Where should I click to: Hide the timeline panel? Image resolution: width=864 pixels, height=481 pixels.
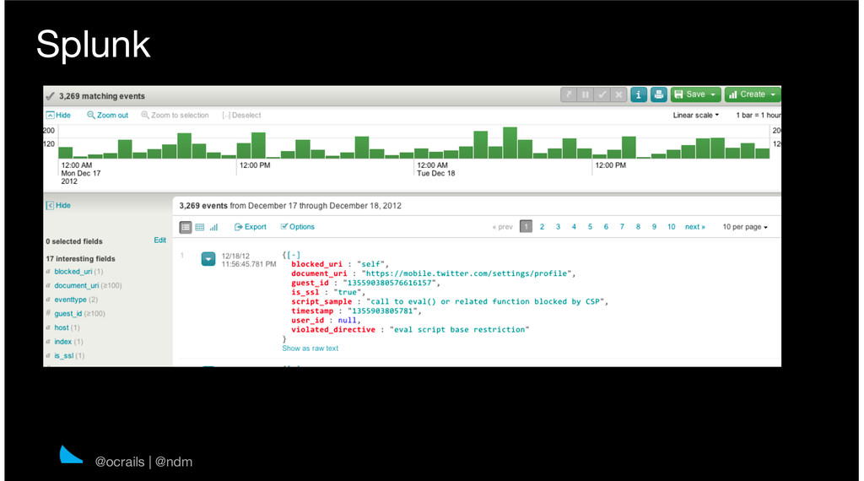coord(58,115)
